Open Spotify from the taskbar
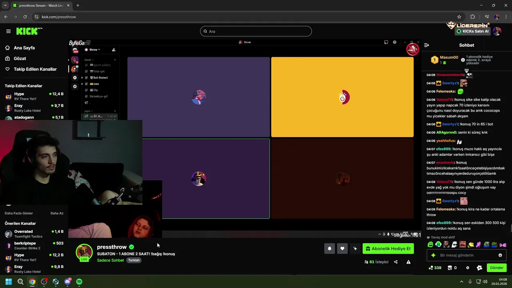Image resolution: width=512 pixels, height=288 pixels. click(x=79, y=282)
